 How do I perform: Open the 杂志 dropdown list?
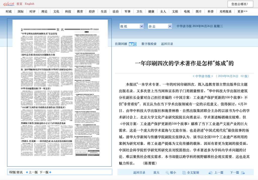[x=160, y=26]
